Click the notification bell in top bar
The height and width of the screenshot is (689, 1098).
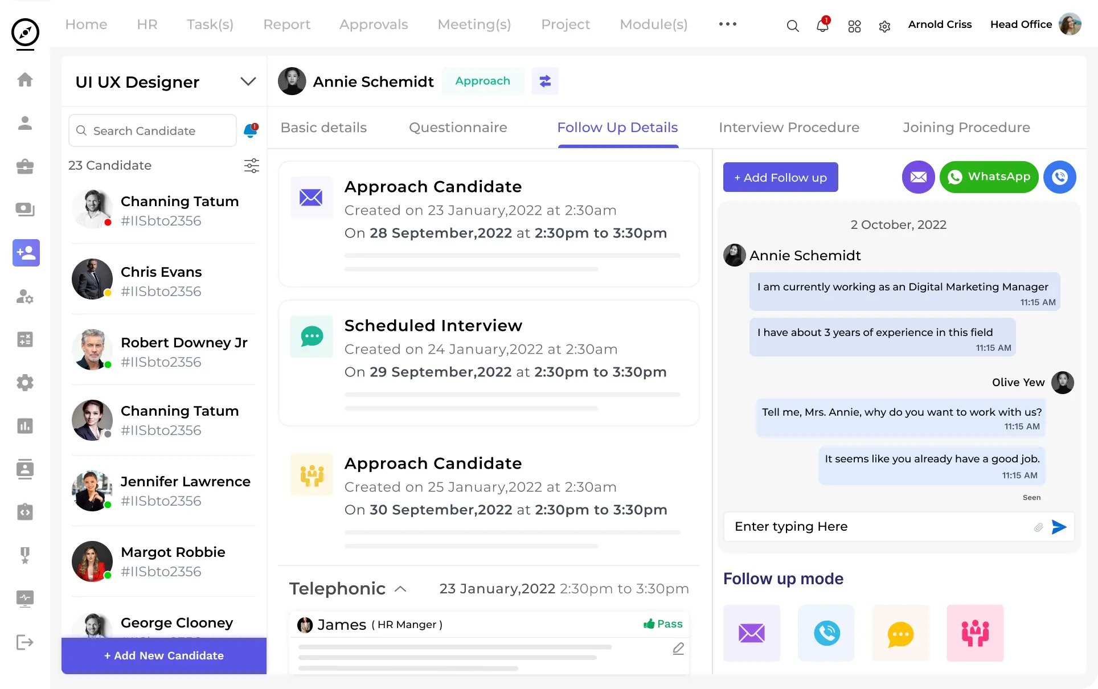tap(822, 25)
